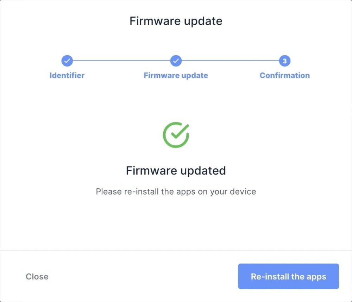
Task: Click progress line between Firmware update and Confirmation
Action: (x=230, y=61)
